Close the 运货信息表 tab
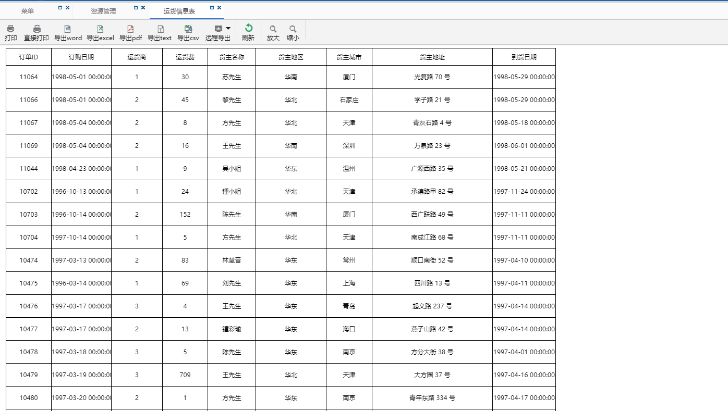The height and width of the screenshot is (411, 728). coord(220,7)
